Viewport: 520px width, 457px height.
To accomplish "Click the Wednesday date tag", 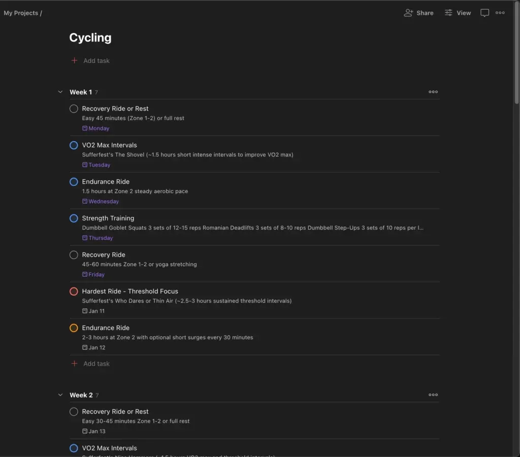I will tap(101, 201).
